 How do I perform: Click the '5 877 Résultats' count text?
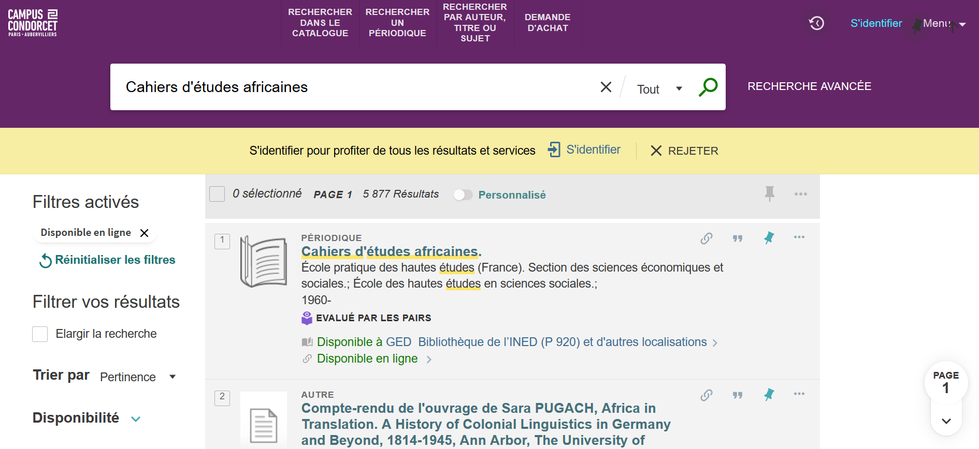[x=401, y=194]
